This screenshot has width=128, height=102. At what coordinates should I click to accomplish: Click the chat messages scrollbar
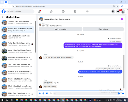click(124, 72)
